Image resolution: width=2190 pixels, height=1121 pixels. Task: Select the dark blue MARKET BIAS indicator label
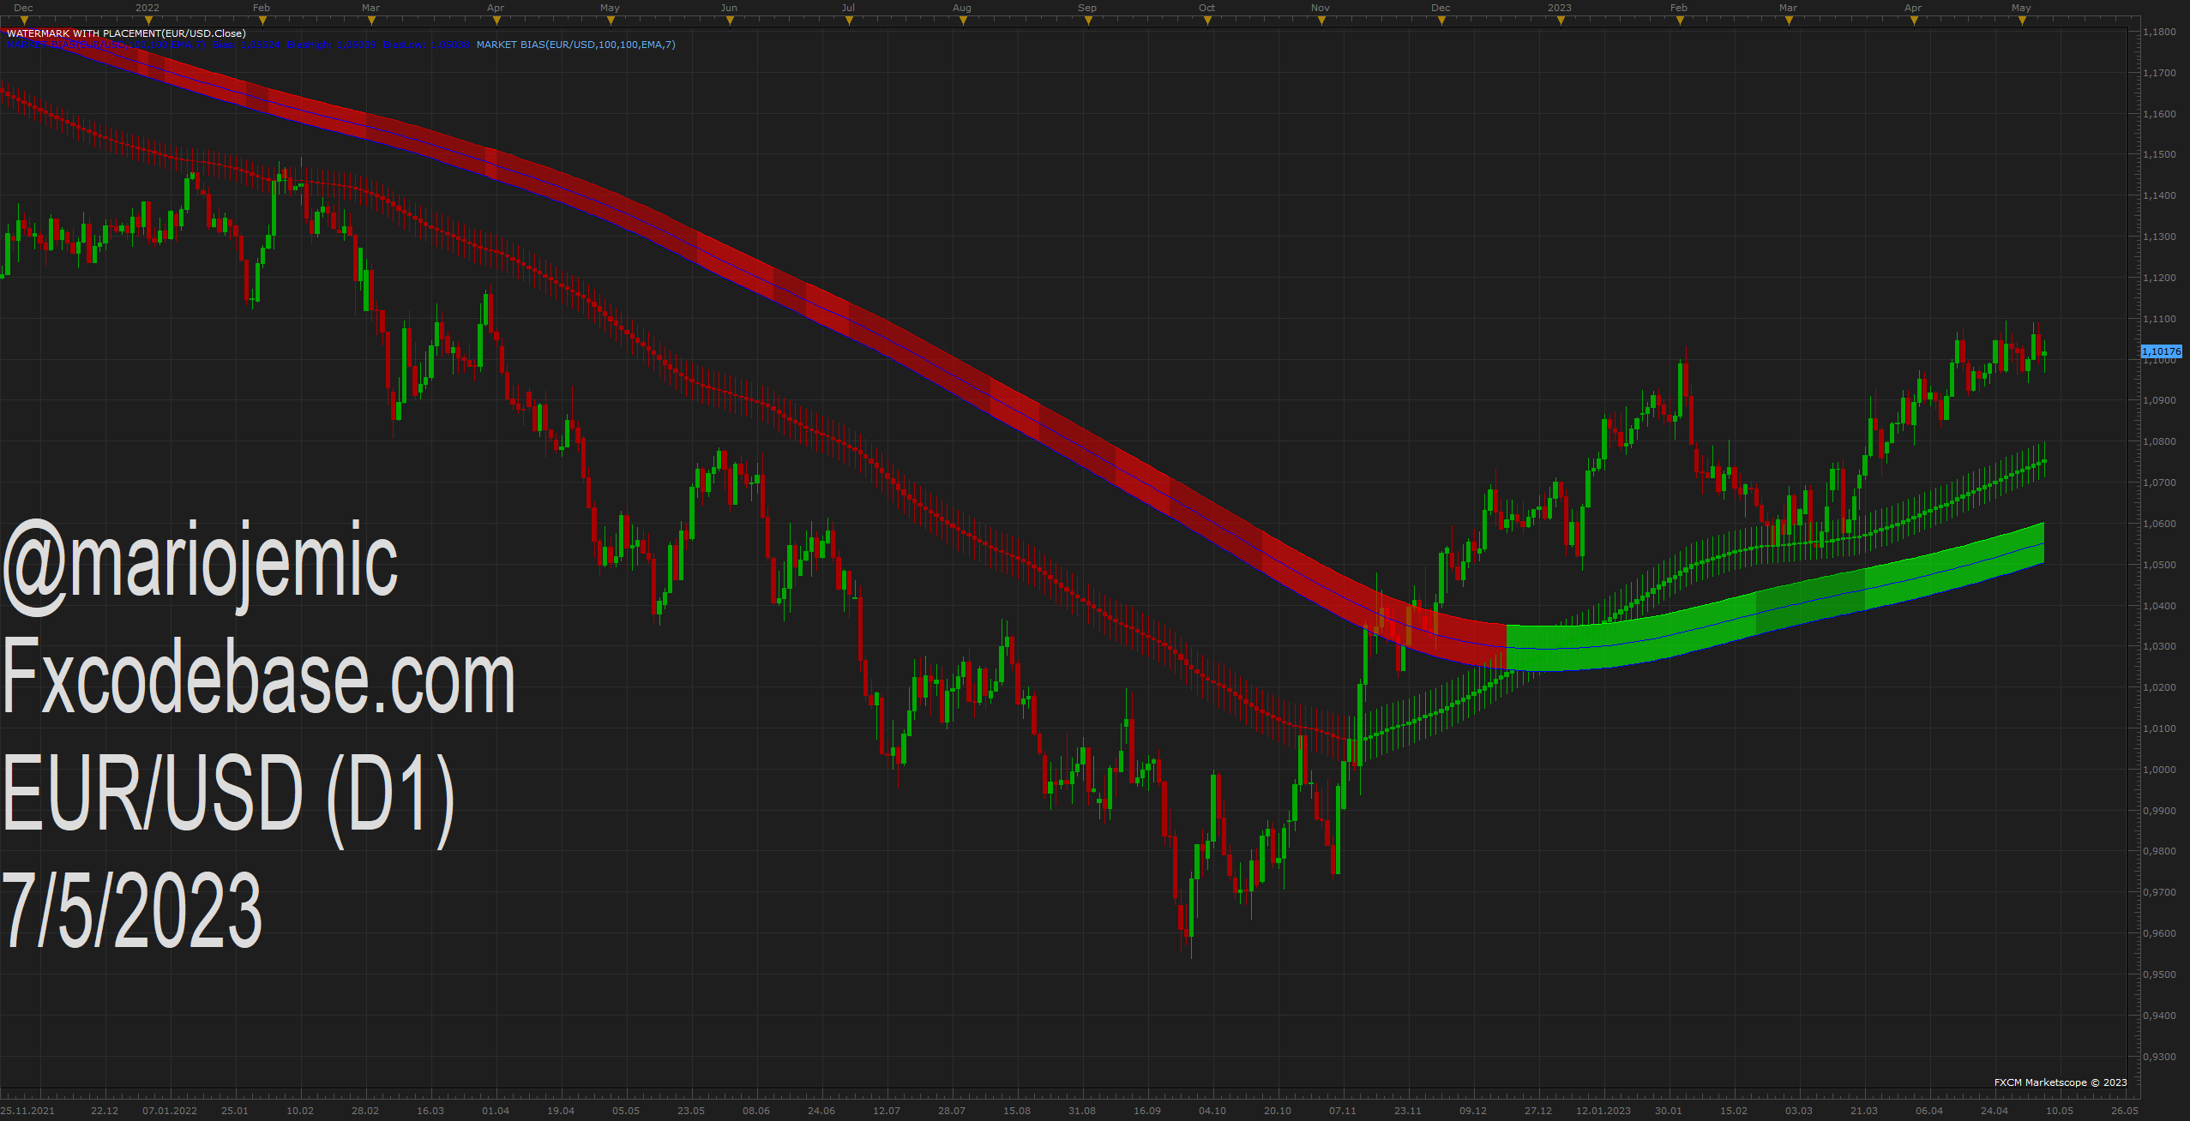coord(105,45)
